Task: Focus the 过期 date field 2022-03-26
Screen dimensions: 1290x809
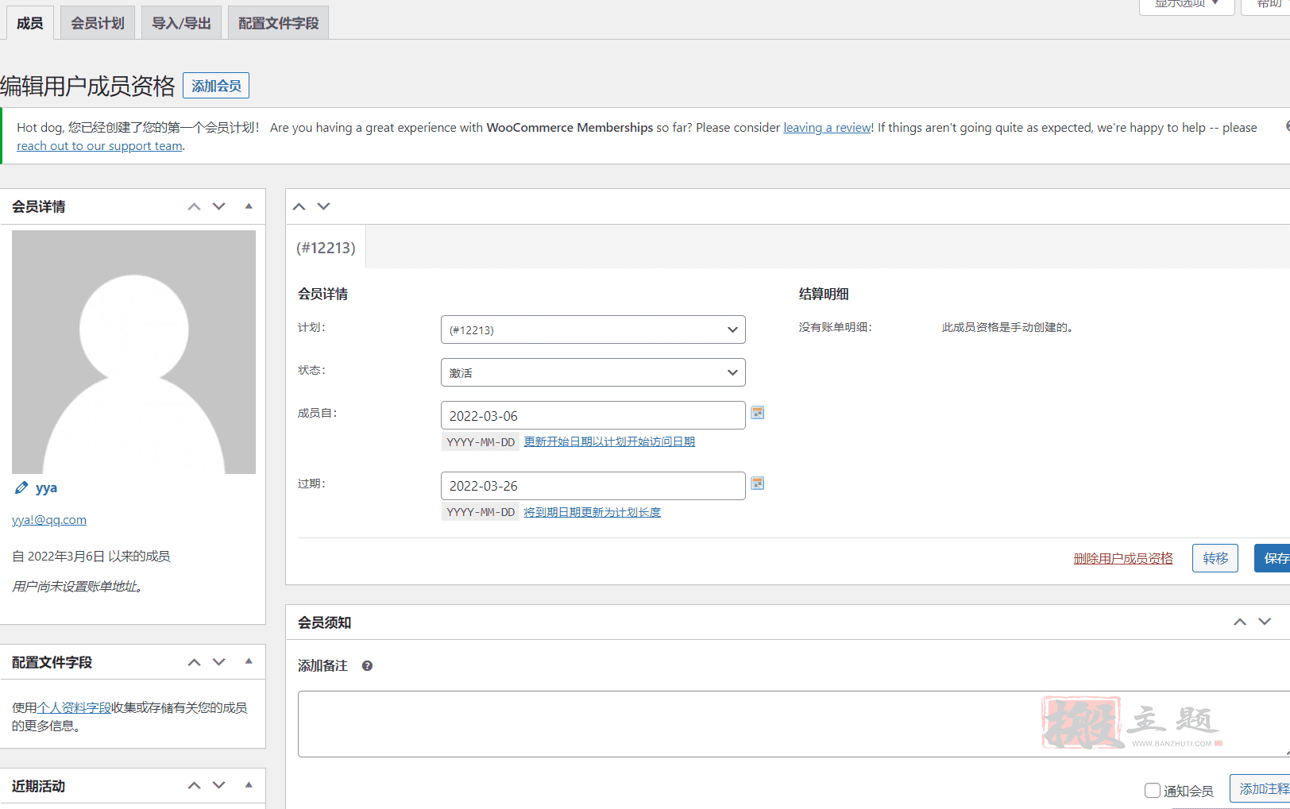Action: point(593,486)
